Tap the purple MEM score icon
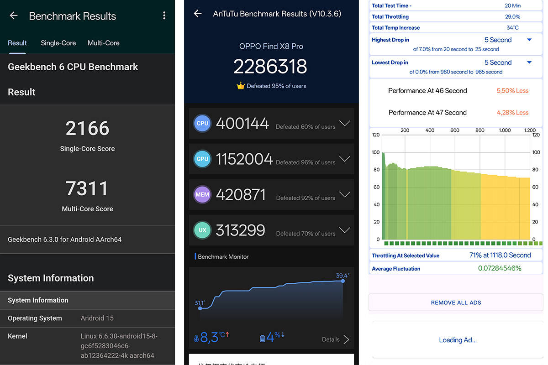Screen dimensions: 548x365 point(202,194)
